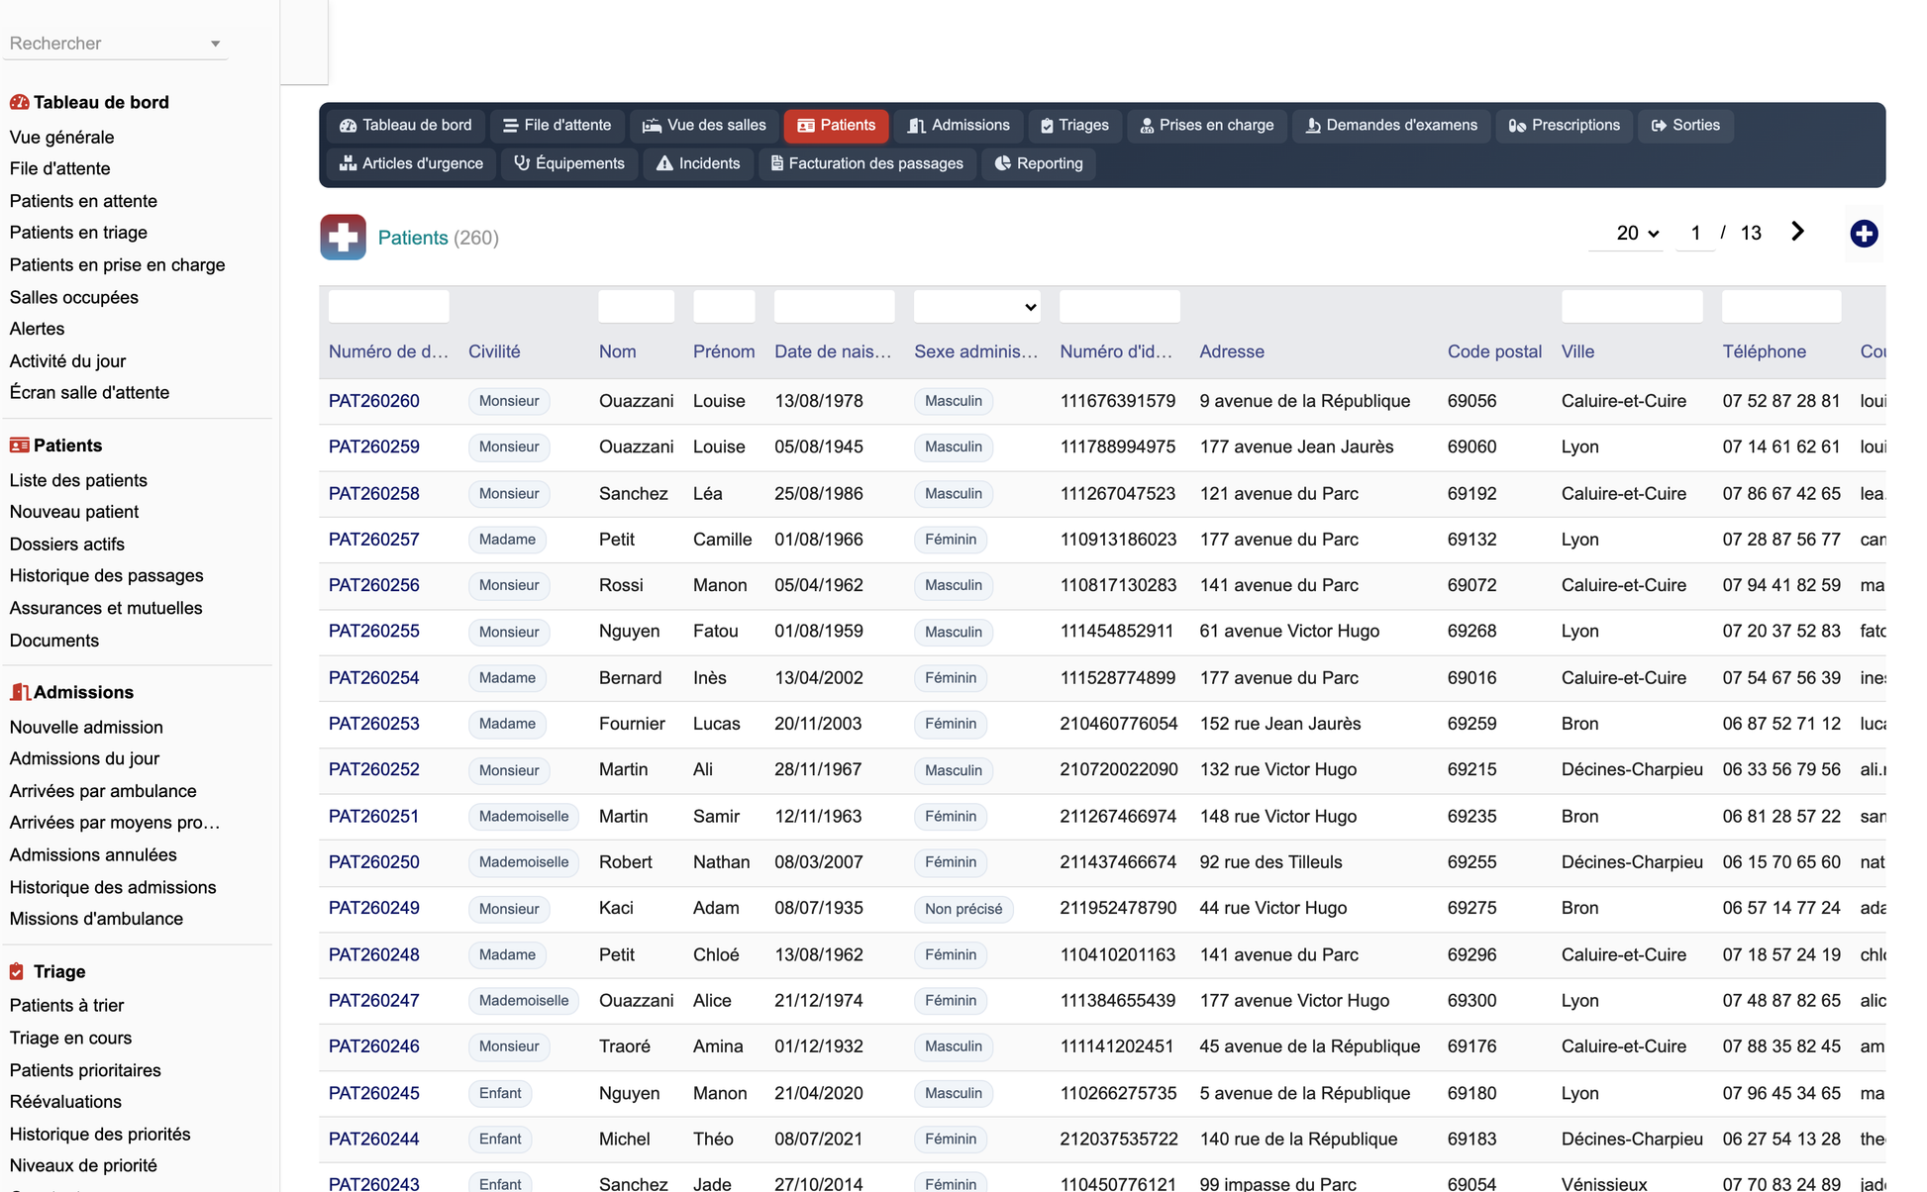Image resolution: width=1927 pixels, height=1192 pixels.
Task: Click the Demandes d'examens microscope icon
Action: pos(1313,126)
